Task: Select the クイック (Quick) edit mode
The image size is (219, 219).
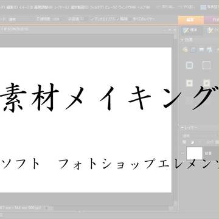Action: pyautogui.click(x=212, y=30)
